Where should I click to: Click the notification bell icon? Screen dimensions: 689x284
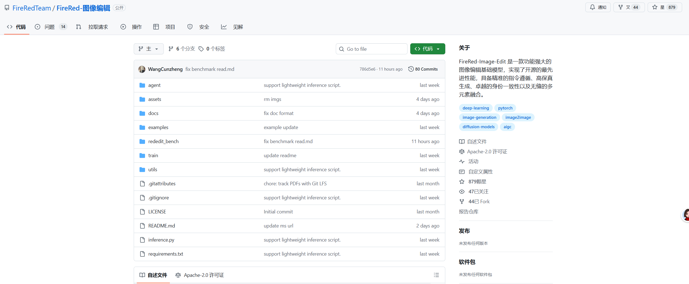[592, 7]
